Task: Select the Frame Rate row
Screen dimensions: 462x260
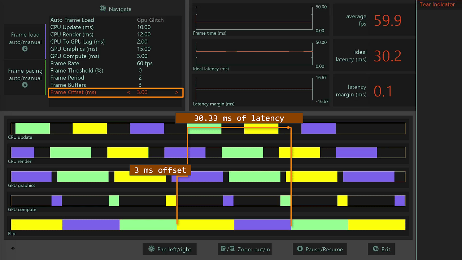Action: [115, 63]
